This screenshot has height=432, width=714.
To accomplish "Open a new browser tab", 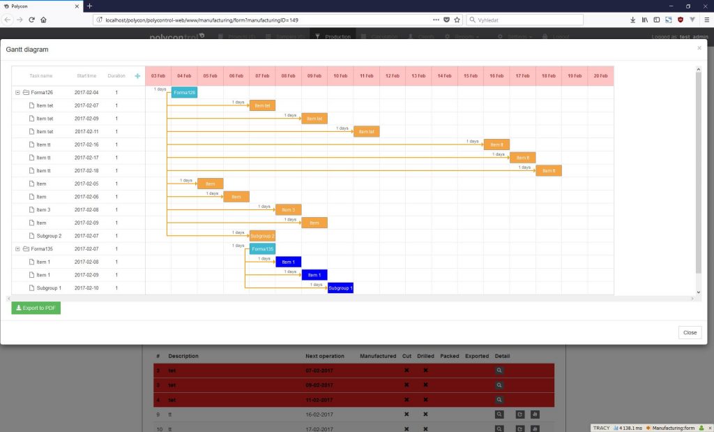I will coord(89,6).
